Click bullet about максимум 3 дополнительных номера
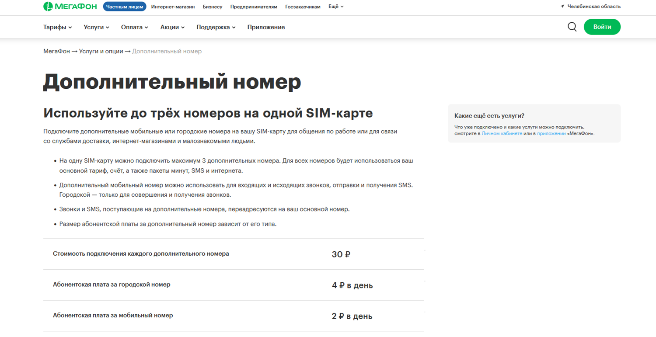 click(x=236, y=166)
